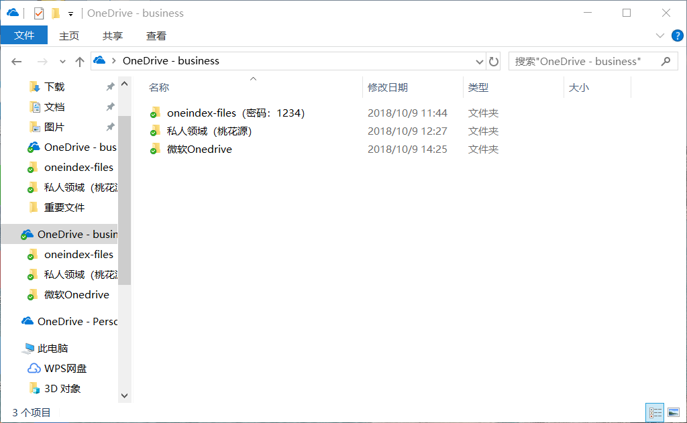Expand the ribbon with the chevron
The image size is (687, 423).
[660, 36]
